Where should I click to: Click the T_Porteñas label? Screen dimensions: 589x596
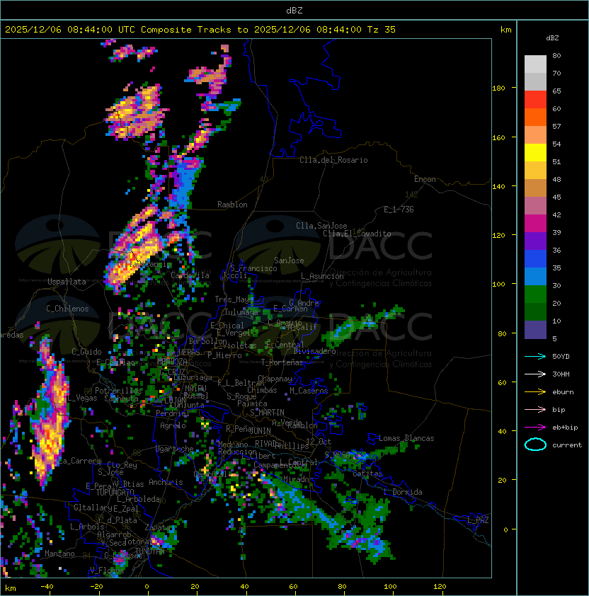282,362
